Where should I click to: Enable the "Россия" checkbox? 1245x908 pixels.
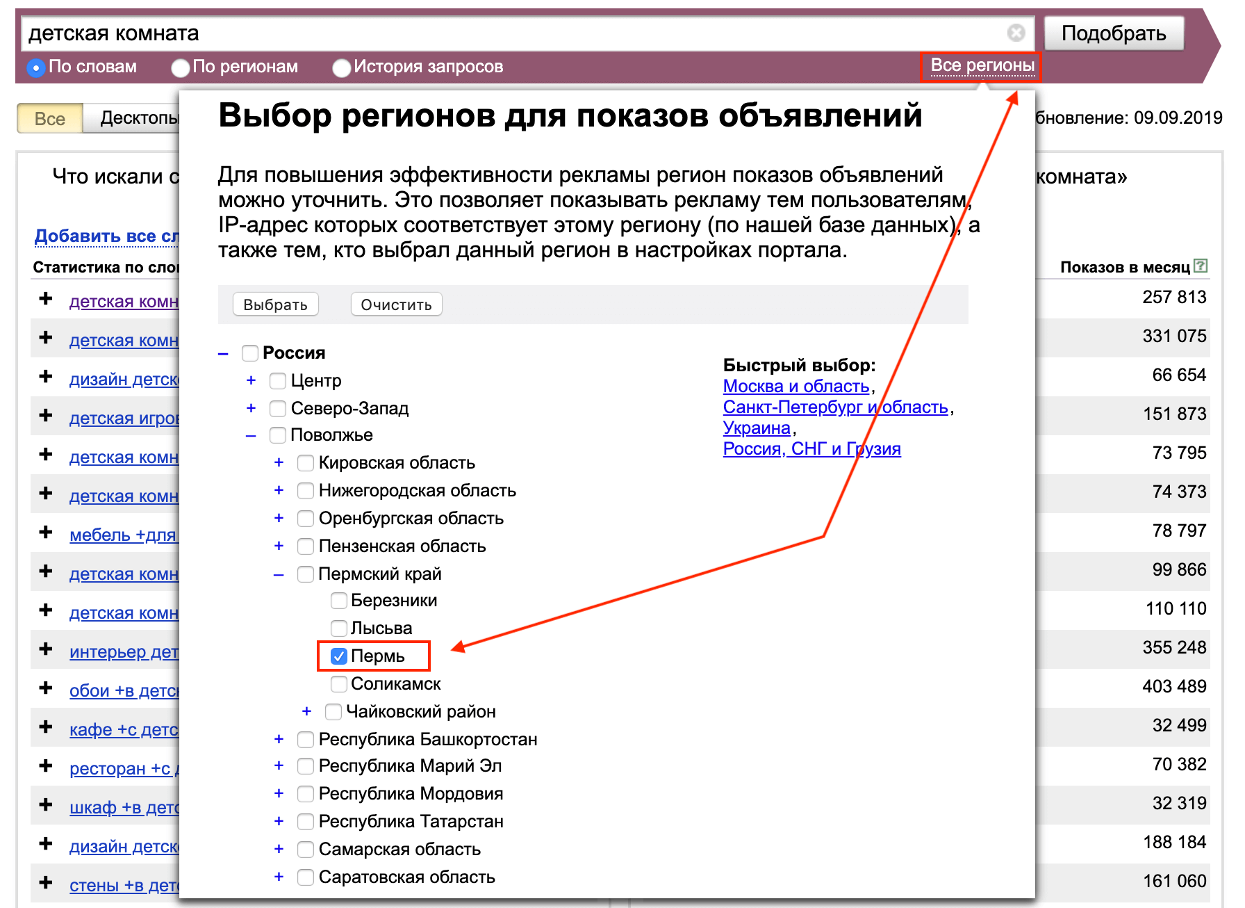[249, 352]
